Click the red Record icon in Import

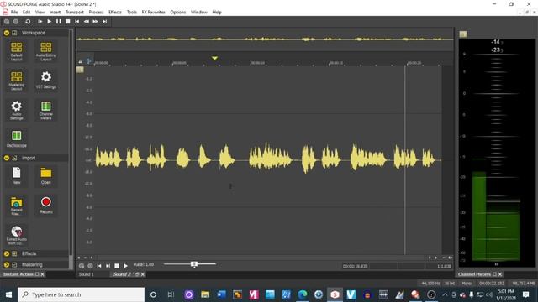46,205
